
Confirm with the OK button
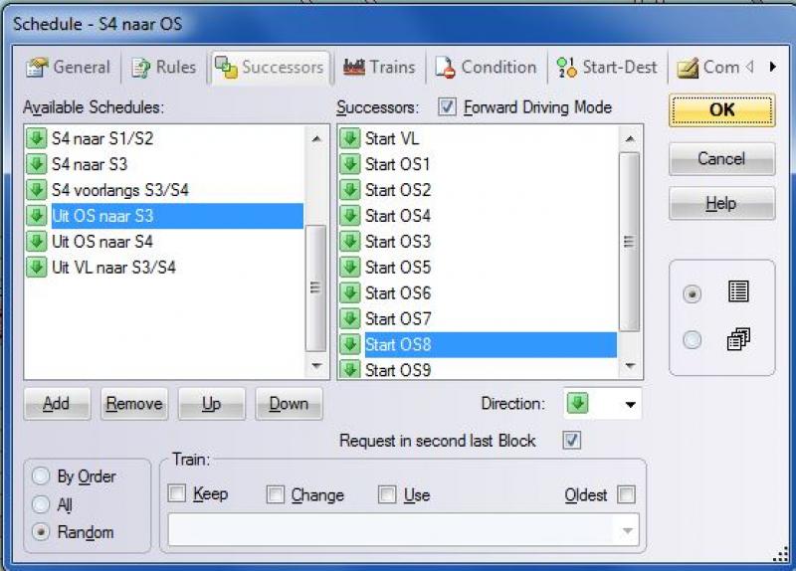722,109
